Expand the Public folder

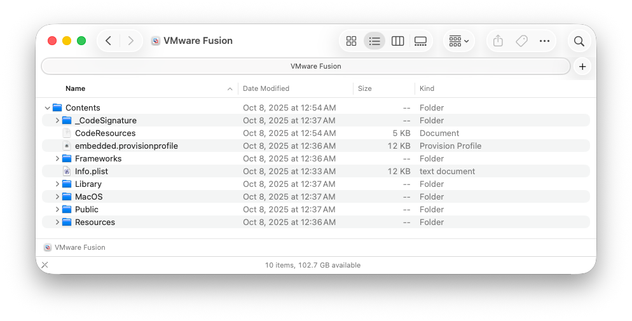tap(57, 209)
